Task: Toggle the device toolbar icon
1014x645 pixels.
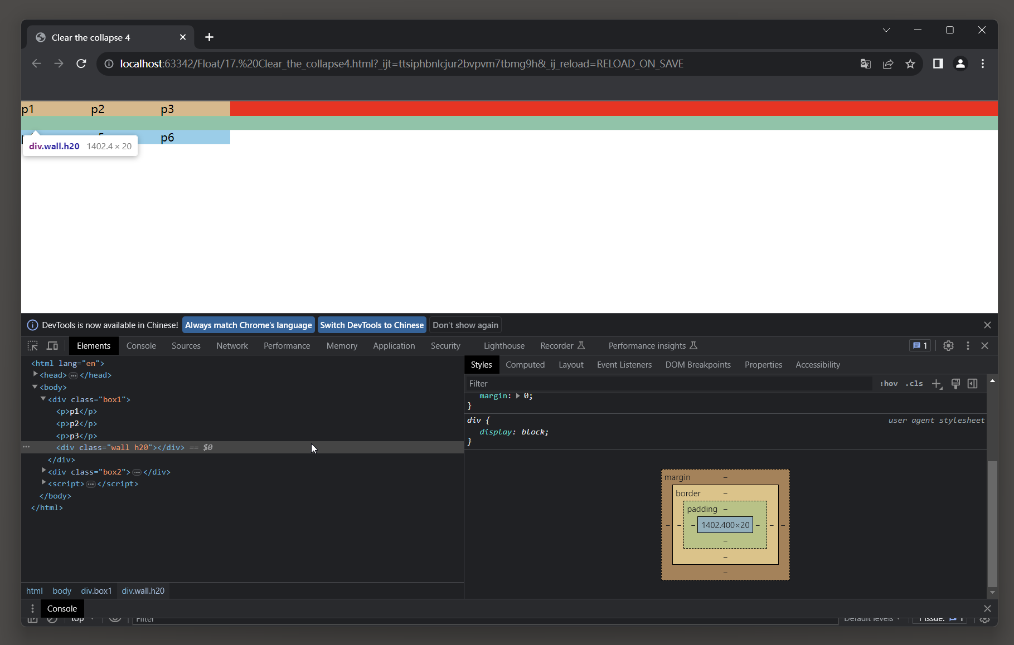Action: 52,346
